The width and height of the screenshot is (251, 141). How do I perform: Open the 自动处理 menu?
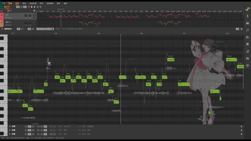click(x=33, y=3)
